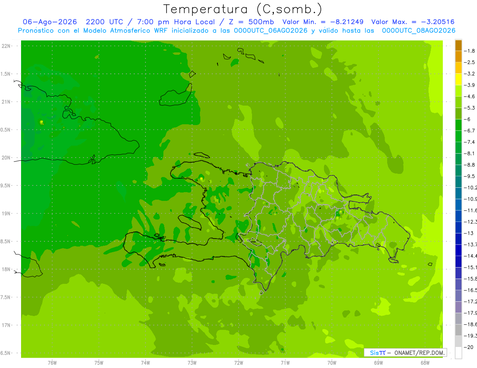Click the purple legend swatch between -17.2 and -17.9
477x368 pixels.
(458, 307)
